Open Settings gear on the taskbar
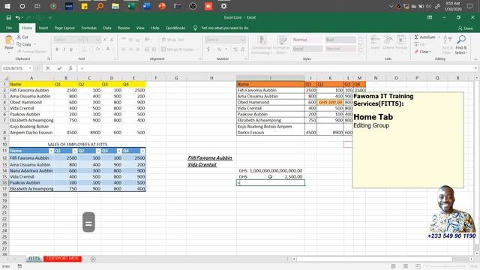480x270 pixels. [223, 6]
